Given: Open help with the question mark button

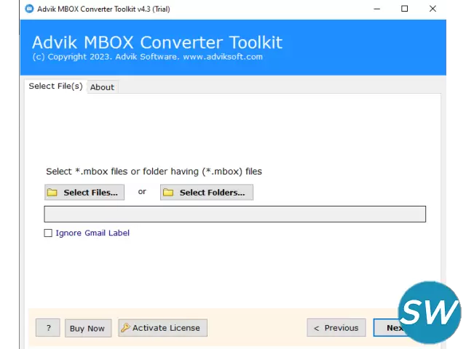Looking at the screenshot, I should (48, 328).
